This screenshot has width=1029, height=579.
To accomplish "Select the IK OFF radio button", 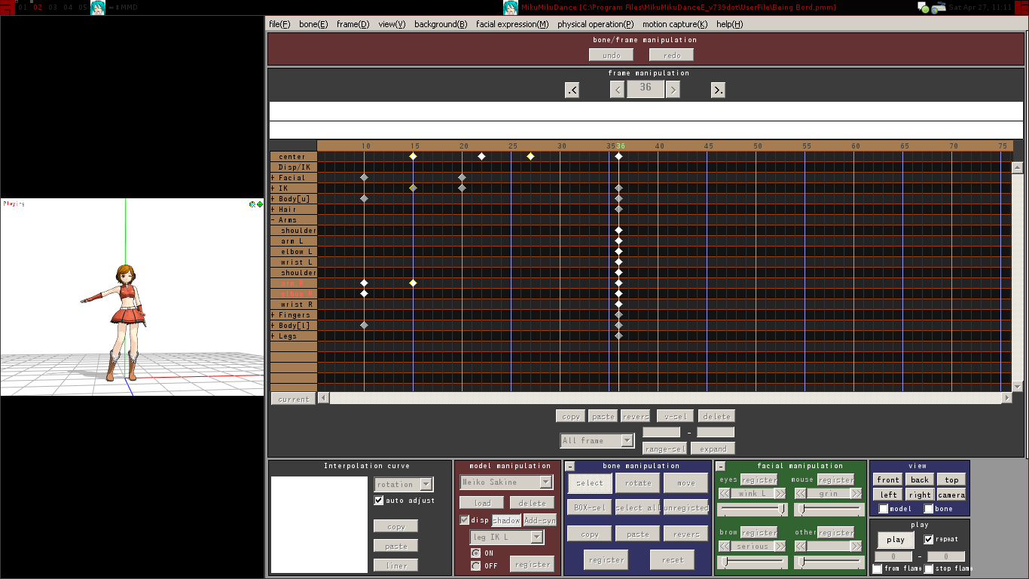I will tap(475, 565).
